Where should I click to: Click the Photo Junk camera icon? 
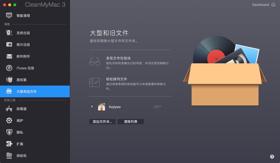click(x=9, y=45)
